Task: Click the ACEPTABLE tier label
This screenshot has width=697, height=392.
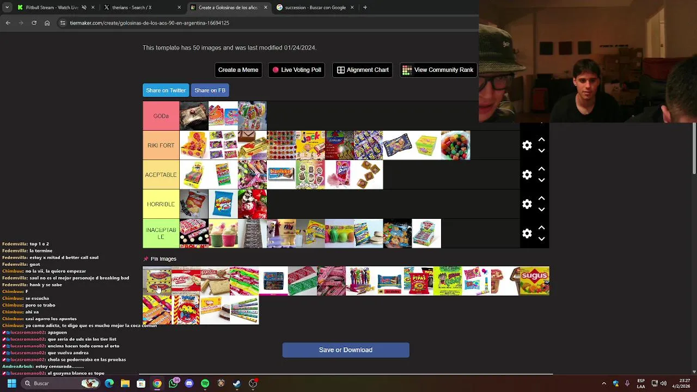Action: pos(161,175)
